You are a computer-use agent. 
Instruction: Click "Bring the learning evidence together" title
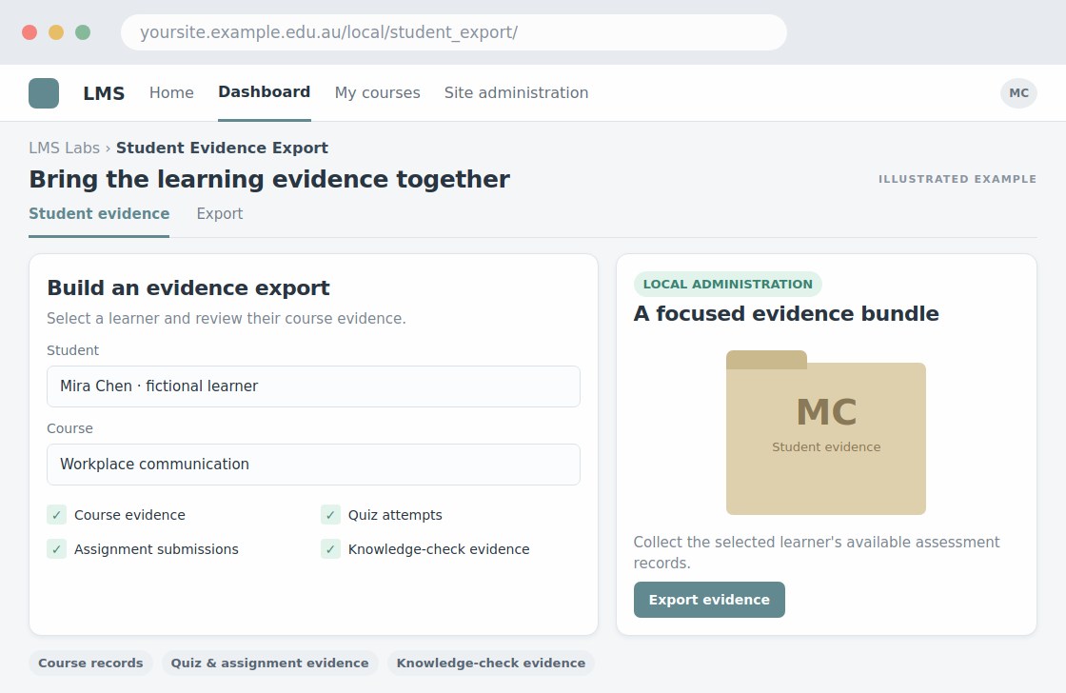(x=269, y=180)
